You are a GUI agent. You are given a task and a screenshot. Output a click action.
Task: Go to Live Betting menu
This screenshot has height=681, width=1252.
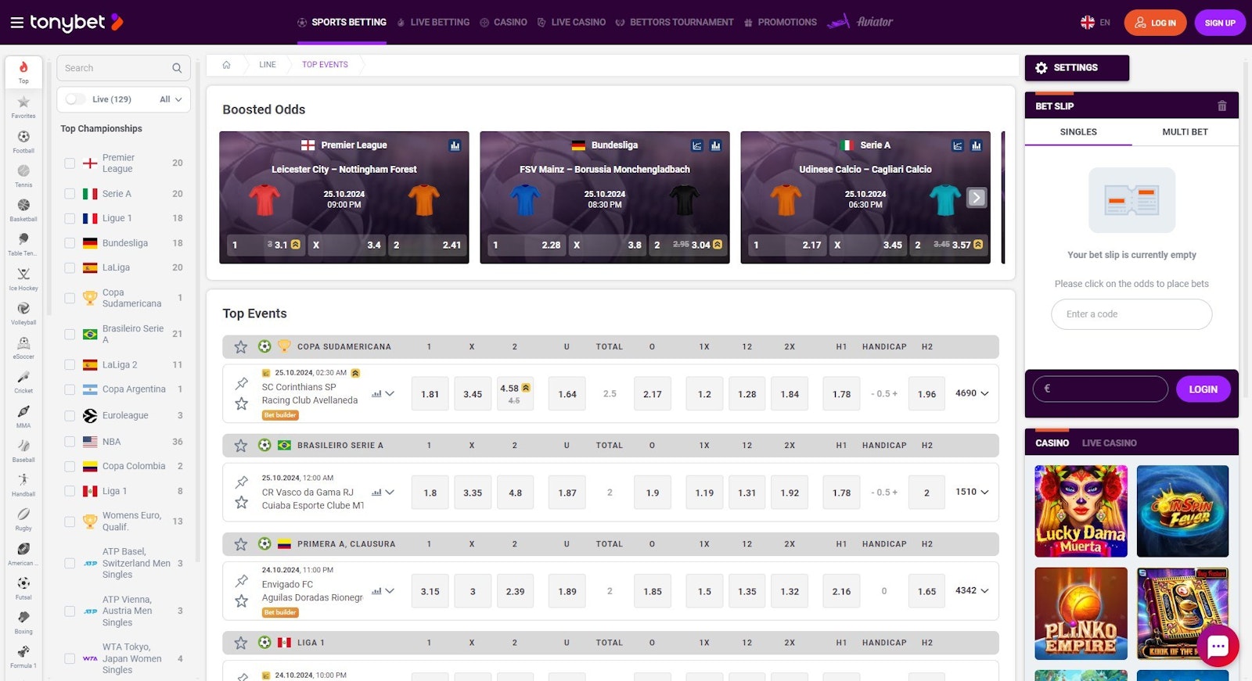tap(434, 23)
